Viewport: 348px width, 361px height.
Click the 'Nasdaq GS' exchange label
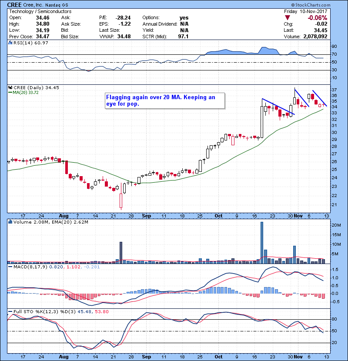[x=57, y=5]
